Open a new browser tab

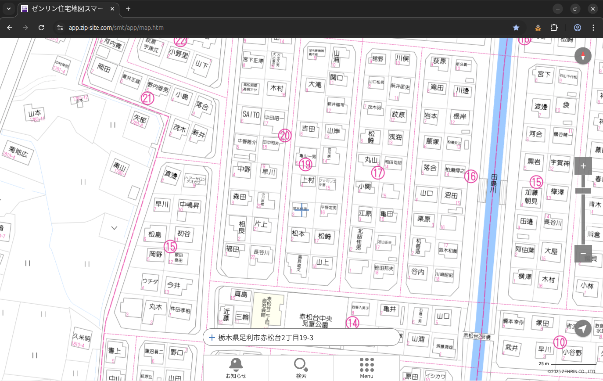pyautogui.click(x=128, y=9)
